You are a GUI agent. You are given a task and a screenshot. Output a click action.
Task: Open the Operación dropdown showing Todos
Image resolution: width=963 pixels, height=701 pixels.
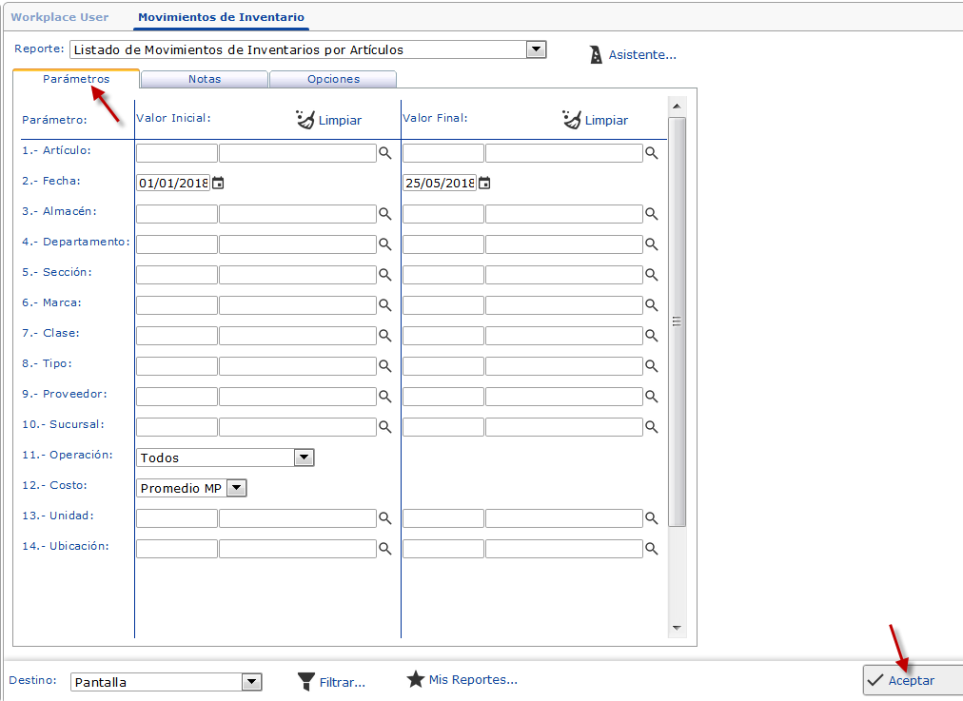[304, 458]
